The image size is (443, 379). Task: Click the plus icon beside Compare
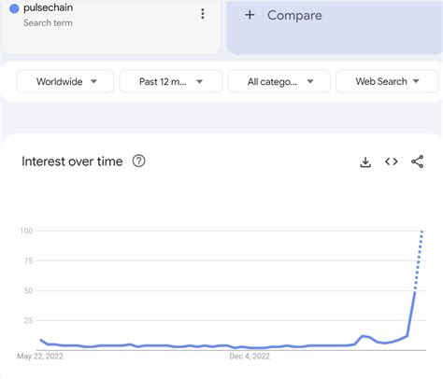click(250, 15)
